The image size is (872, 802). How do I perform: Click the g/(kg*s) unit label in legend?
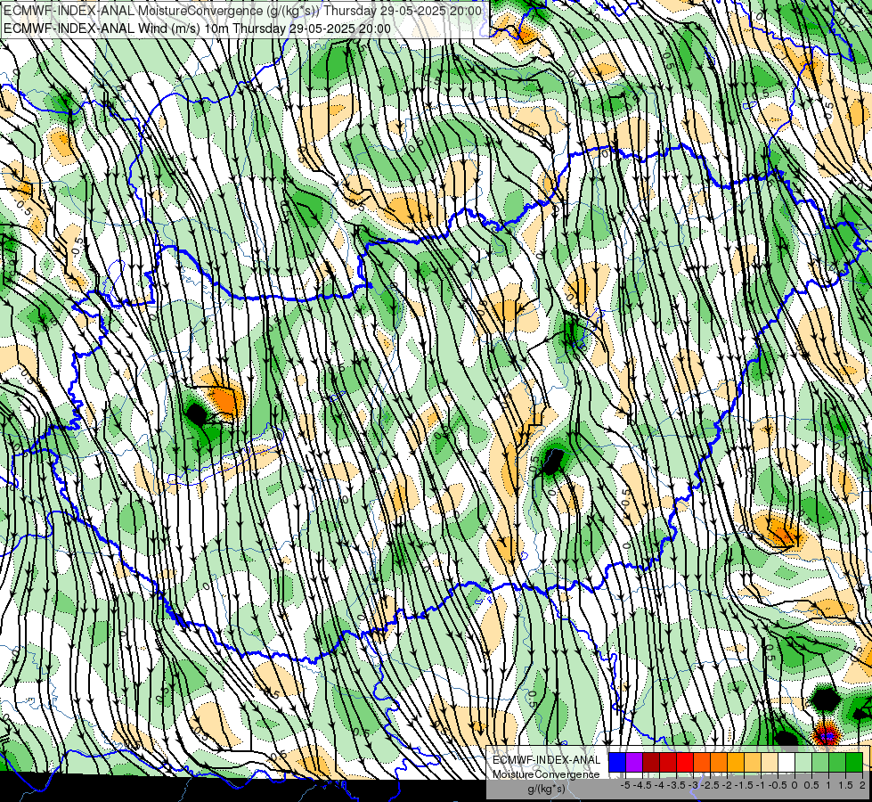(546, 790)
